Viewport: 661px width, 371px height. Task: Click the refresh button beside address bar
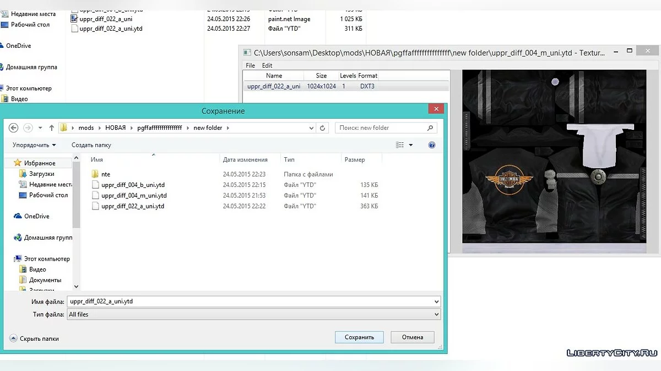click(x=323, y=128)
